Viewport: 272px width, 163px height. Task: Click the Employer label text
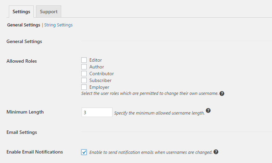(99, 87)
